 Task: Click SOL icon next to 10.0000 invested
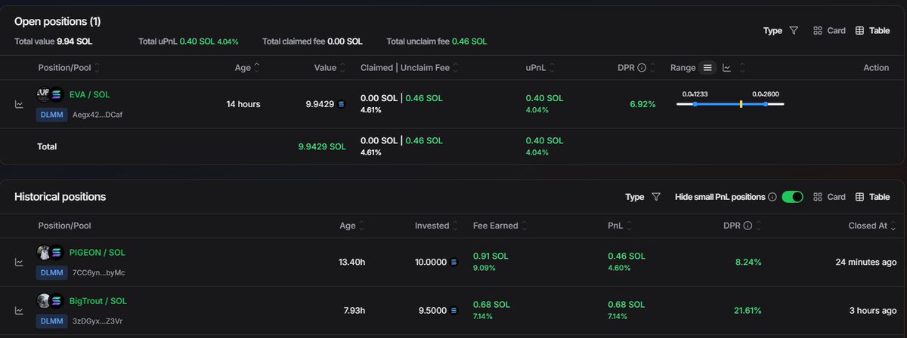point(453,263)
